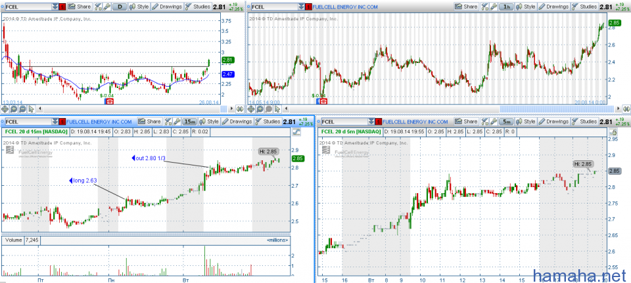Click the left scroll arrow under the daily chart
631x283 pixels.
click(40, 108)
